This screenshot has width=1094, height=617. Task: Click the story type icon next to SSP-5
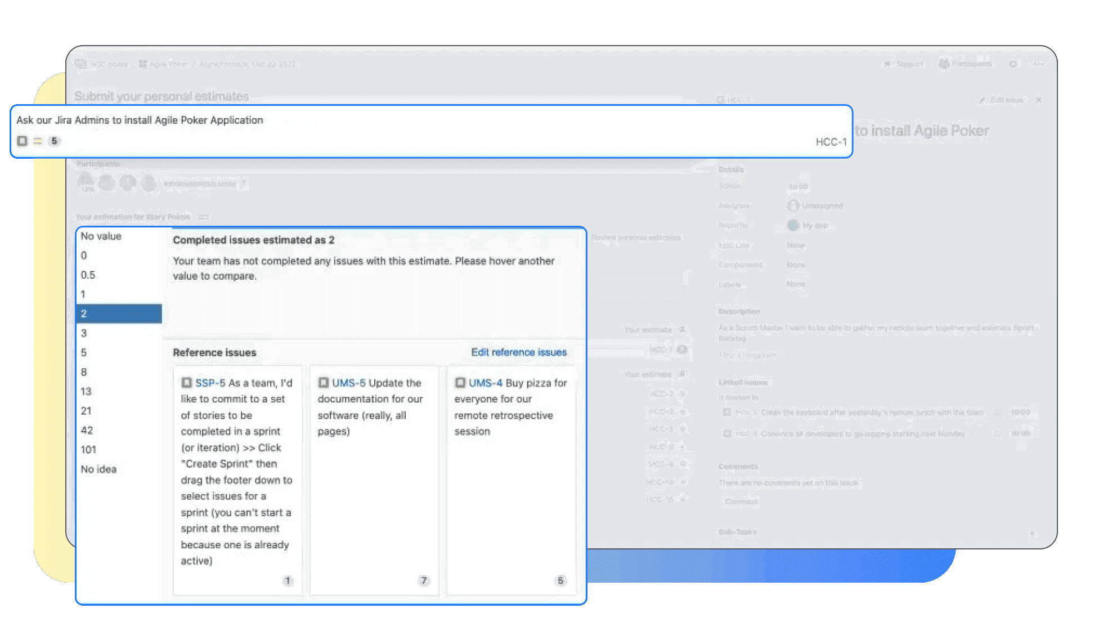pyautogui.click(x=186, y=383)
